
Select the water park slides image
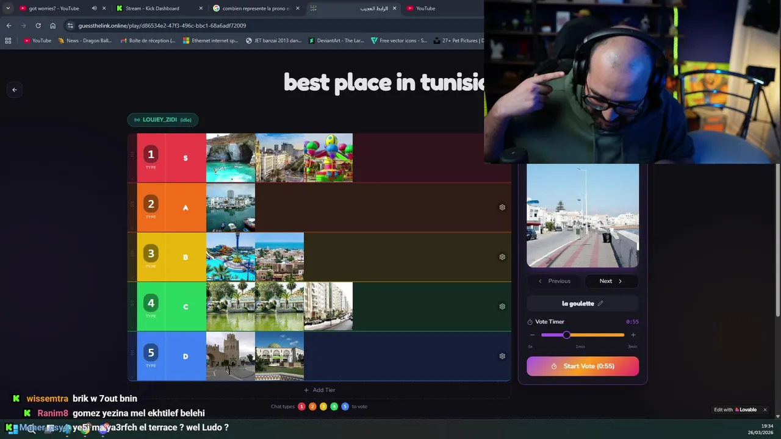click(x=231, y=257)
